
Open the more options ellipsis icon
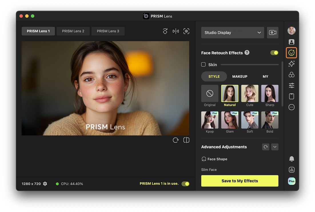pyautogui.click(x=292, y=107)
